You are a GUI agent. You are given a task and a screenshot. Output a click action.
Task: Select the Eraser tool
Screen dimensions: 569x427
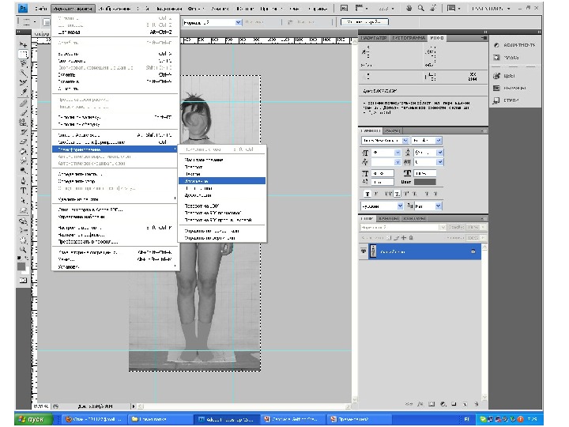point(23,142)
